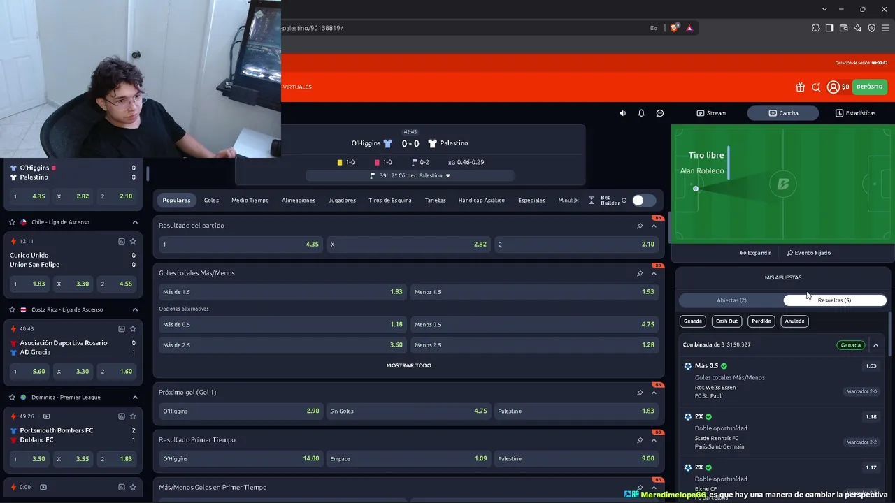Open Brave extensions puzzle icon
Viewport: 895px width, 503px height.
coord(816,28)
